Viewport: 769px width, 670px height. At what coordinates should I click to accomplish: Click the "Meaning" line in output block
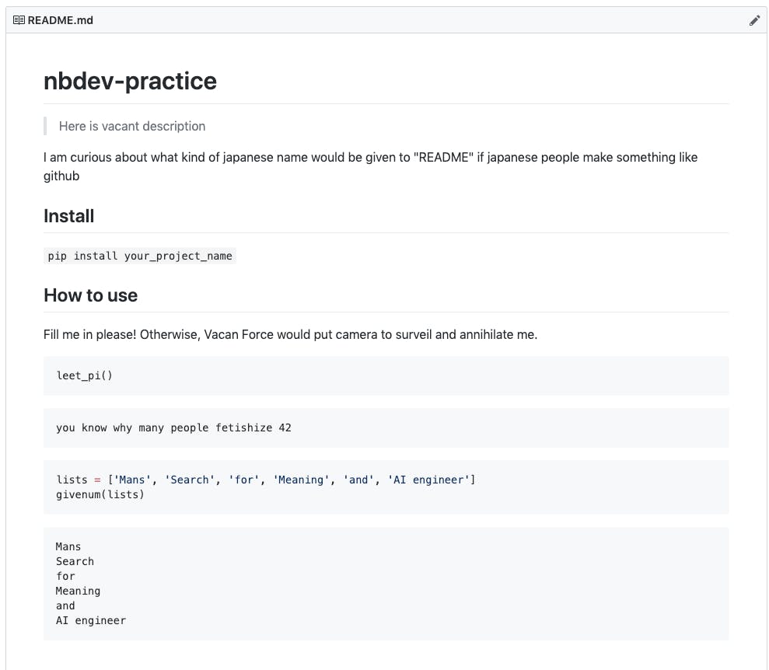tap(78, 591)
